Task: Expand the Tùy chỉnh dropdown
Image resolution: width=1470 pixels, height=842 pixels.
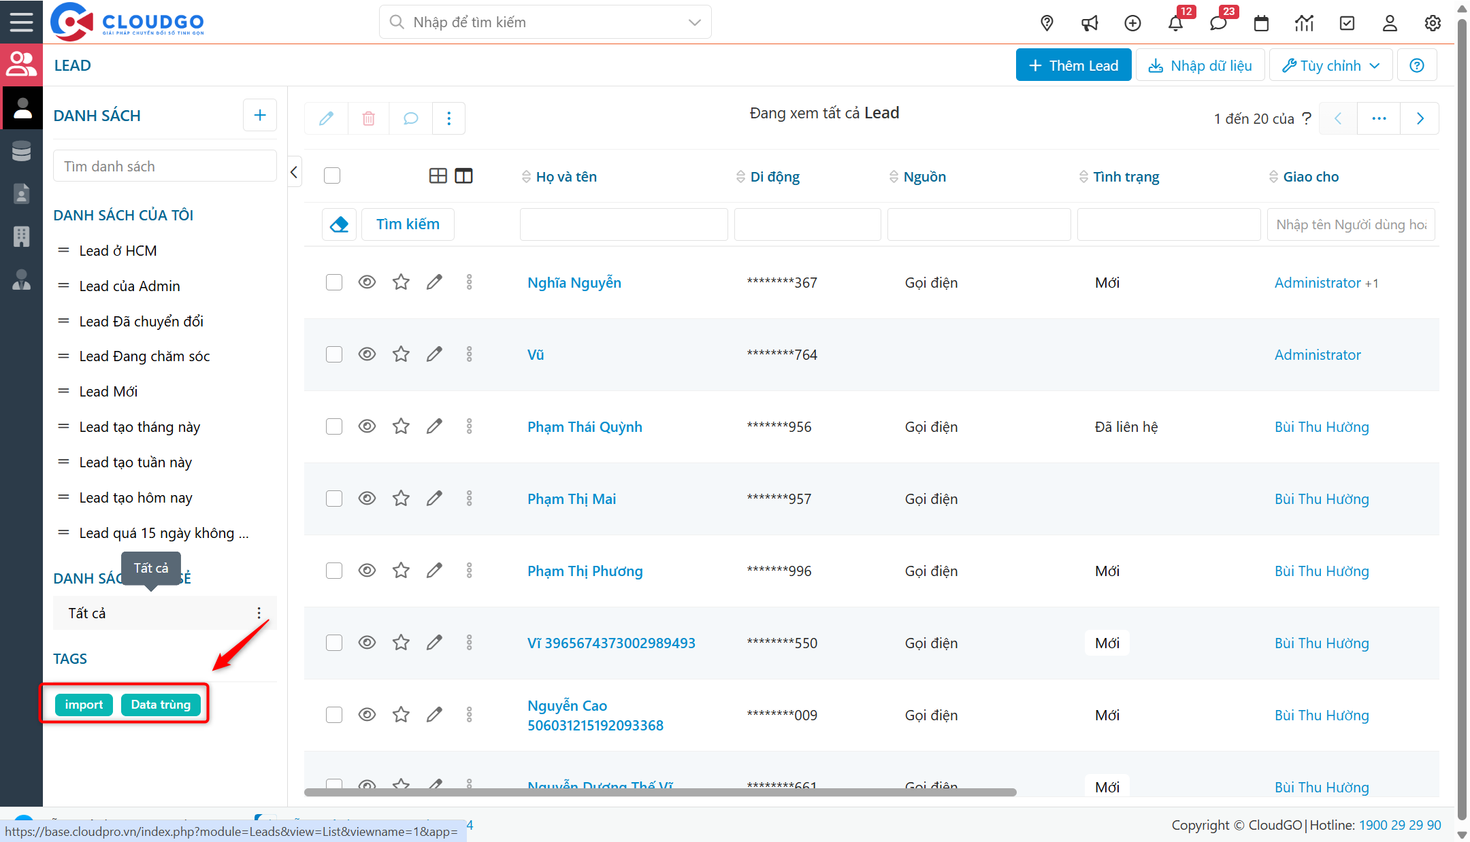Action: click(1330, 65)
